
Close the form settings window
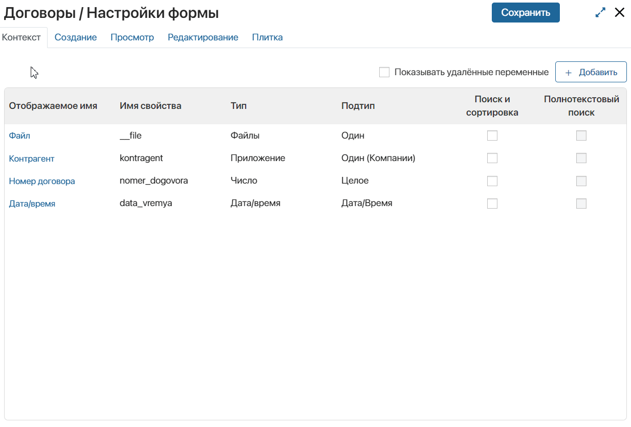620,13
